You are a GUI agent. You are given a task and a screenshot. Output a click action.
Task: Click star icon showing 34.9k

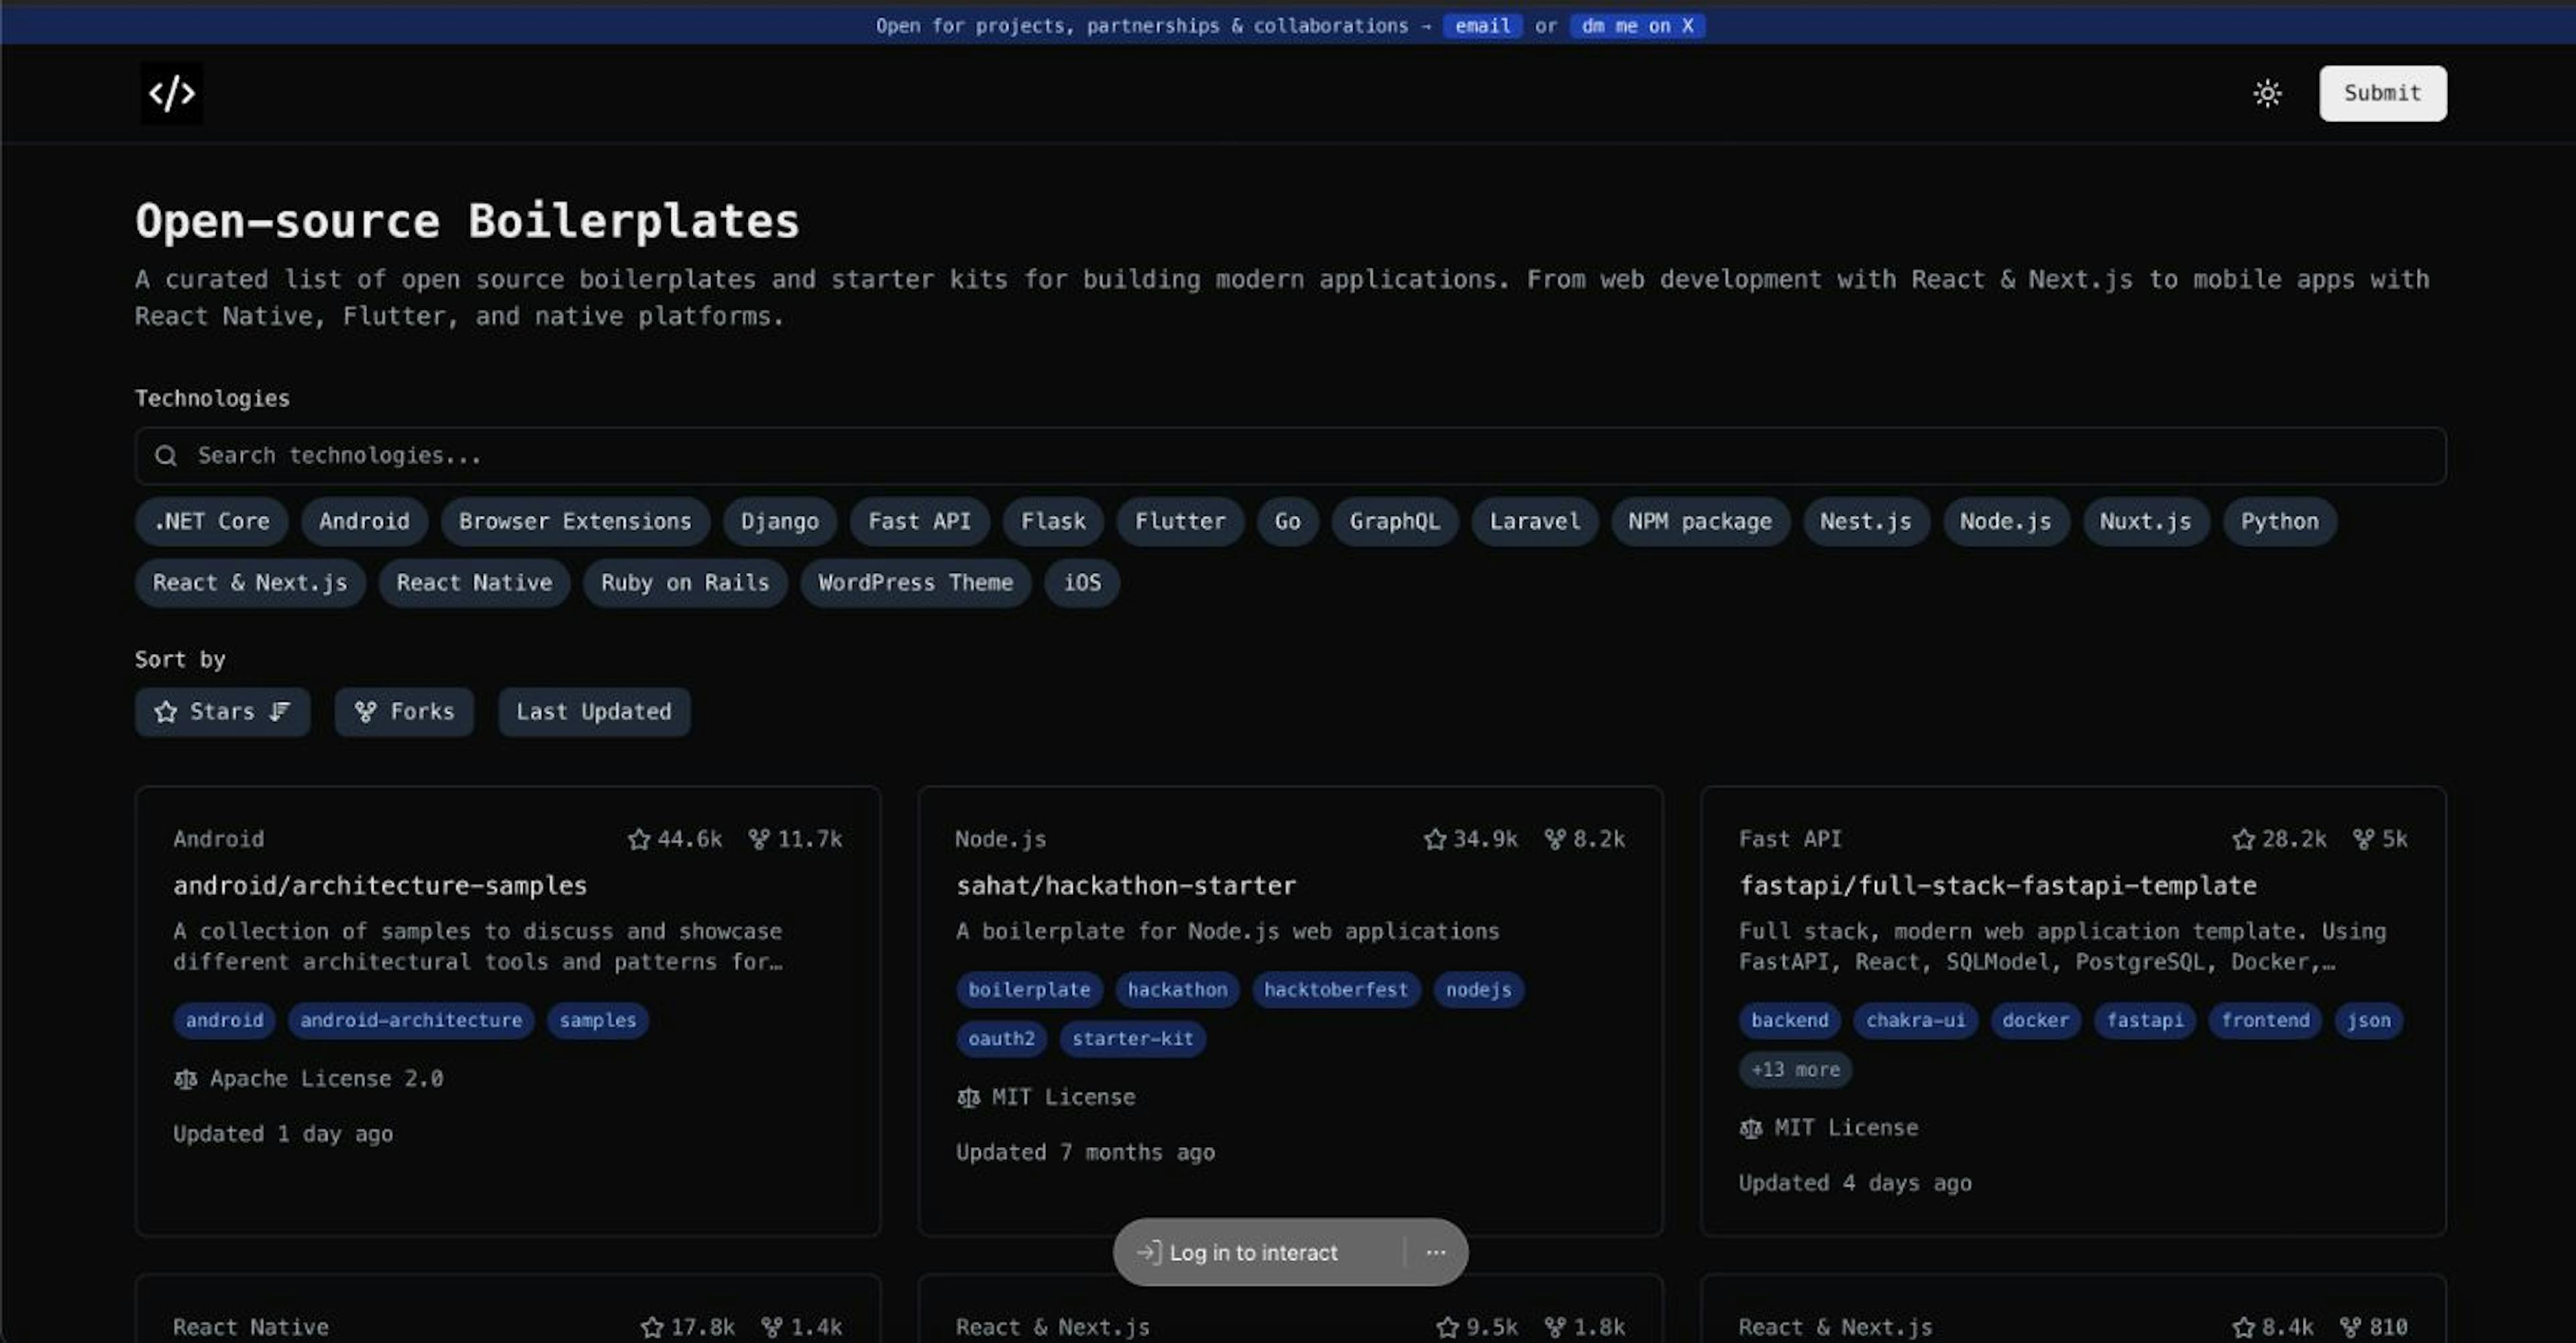point(1435,839)
